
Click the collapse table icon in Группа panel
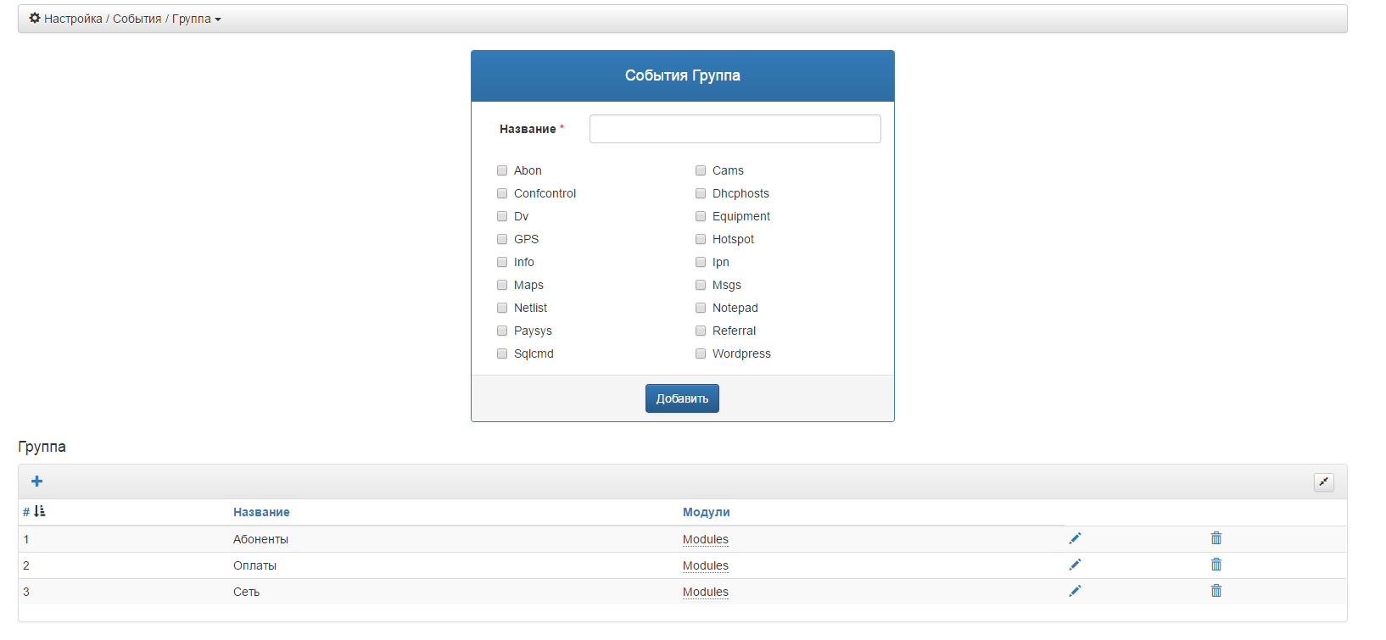click(x=1323, y=482)
